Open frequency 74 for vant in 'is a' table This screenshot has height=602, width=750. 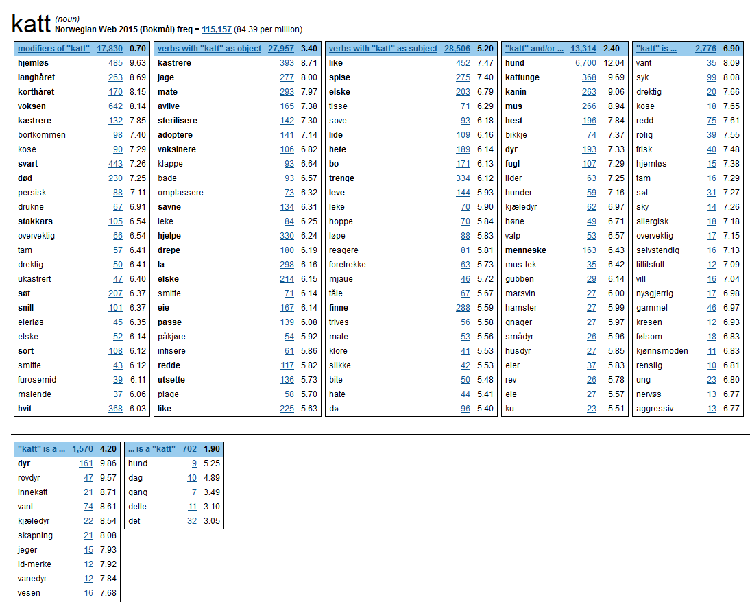click(88, 506)
